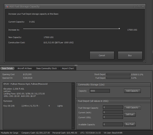This screenshot has height=135, width=153.
Task: Show the Airport Chart tab
Action: pos(68,68)
